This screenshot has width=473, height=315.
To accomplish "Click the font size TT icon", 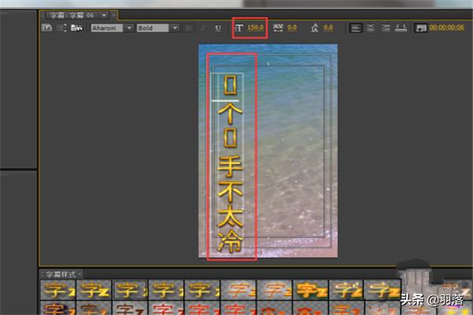I will [x=239, y=28].
